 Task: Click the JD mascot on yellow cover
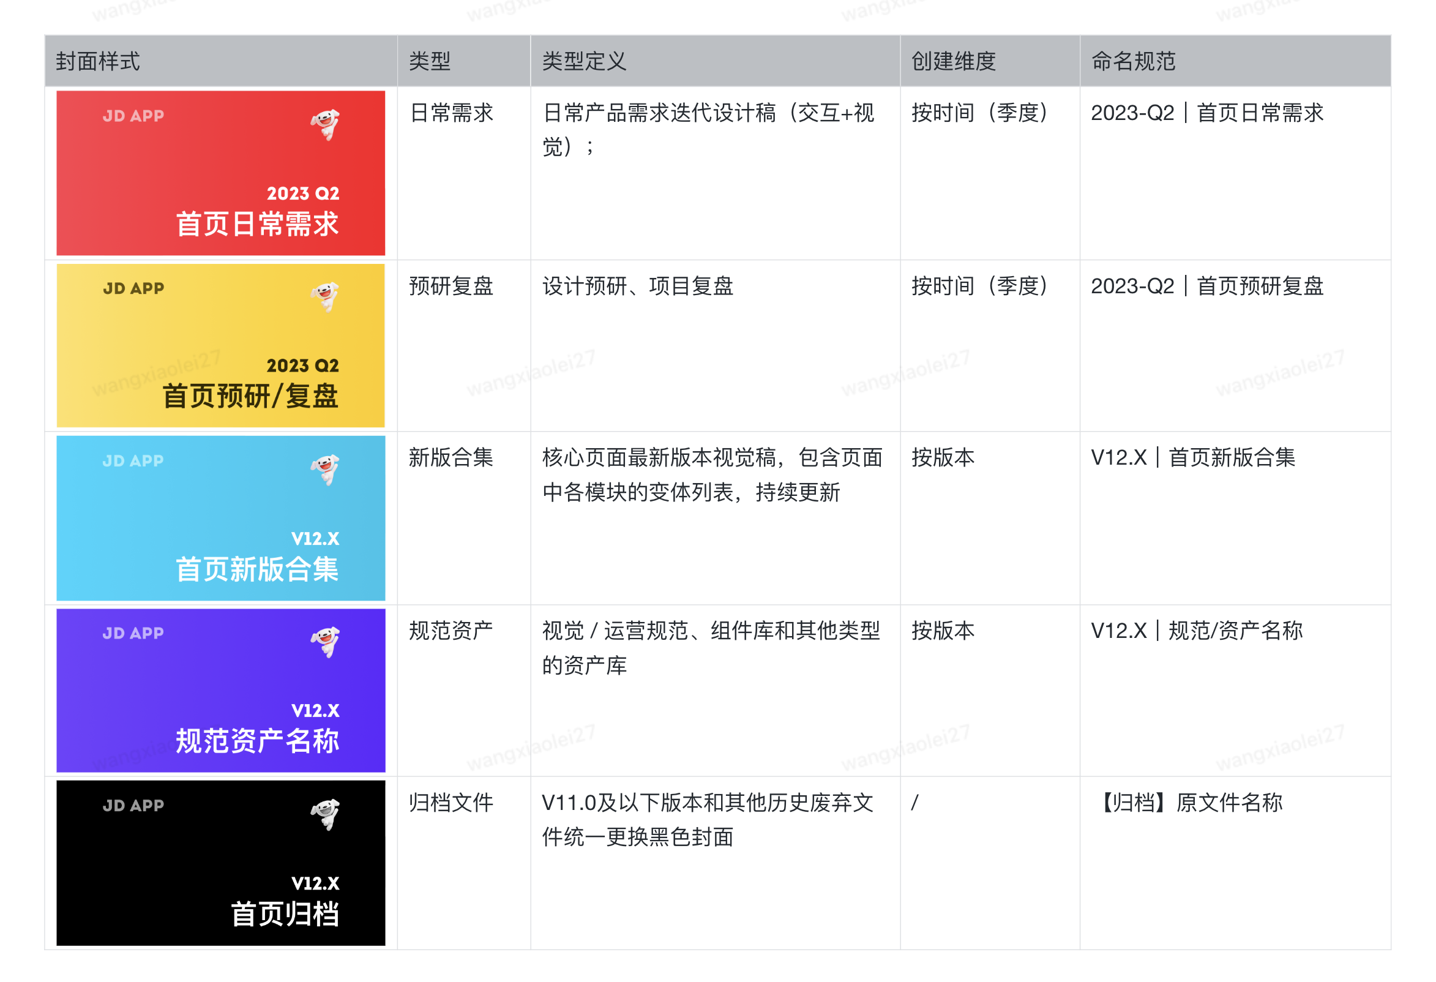tap(325, 297)
